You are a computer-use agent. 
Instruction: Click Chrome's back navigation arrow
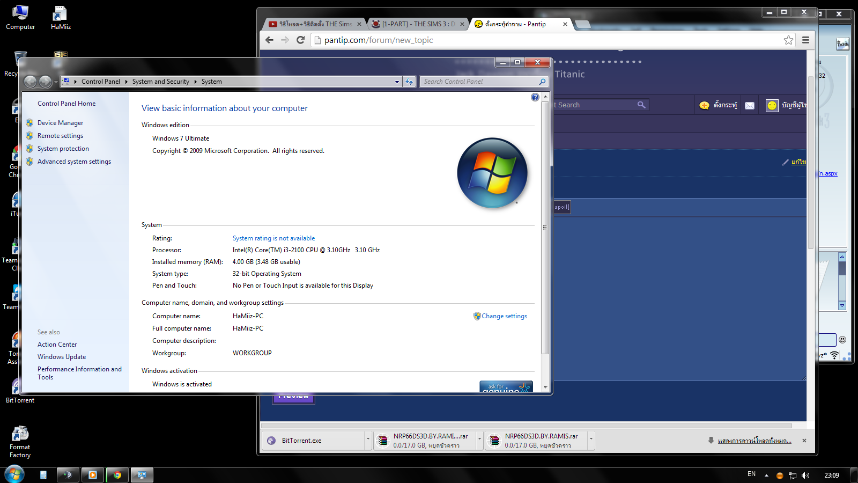[269, 40]
